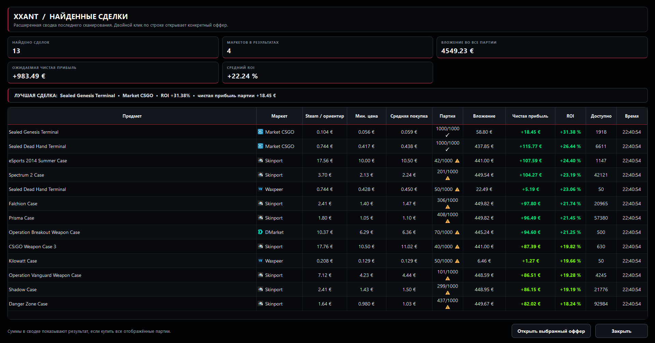
Task: Sort by the 'Партия' column header
Action: pos(447,116)
